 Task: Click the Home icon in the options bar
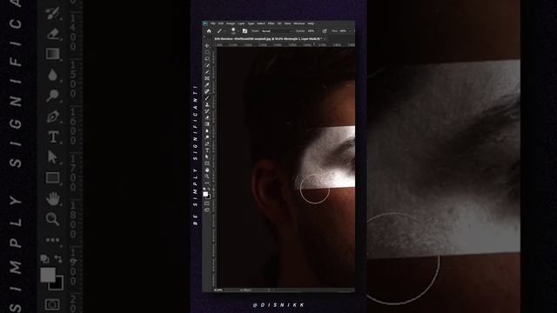209,31
